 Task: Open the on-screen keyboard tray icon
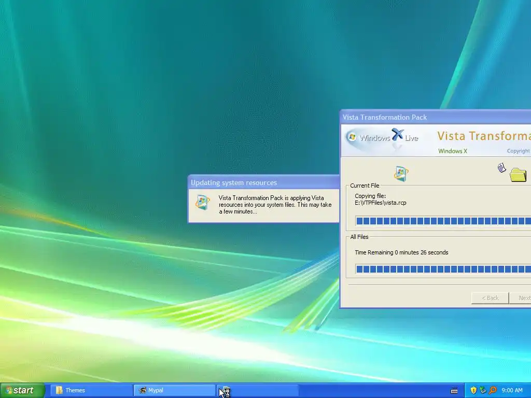[454, 391]
